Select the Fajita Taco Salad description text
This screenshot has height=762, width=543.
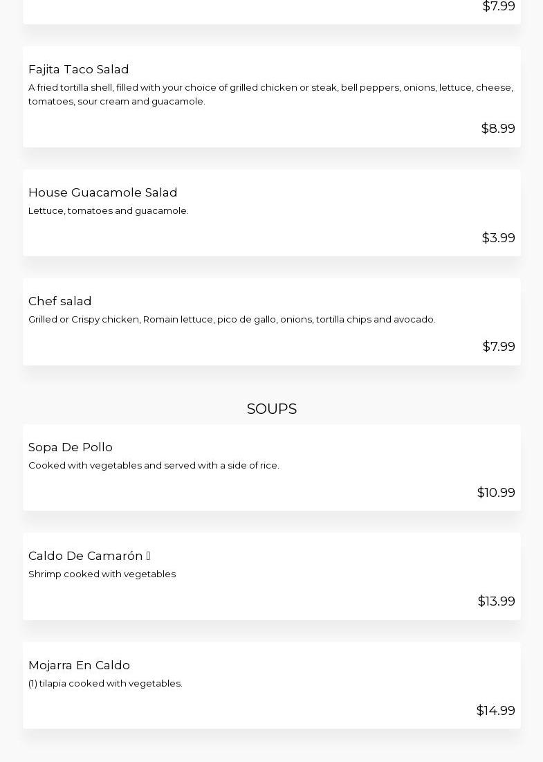[x=270, y=94]
